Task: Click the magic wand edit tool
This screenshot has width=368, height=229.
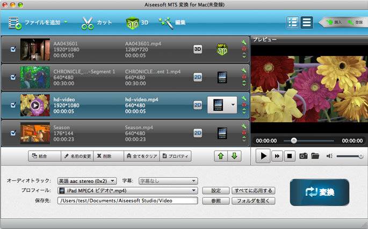Action: point(166,23)
